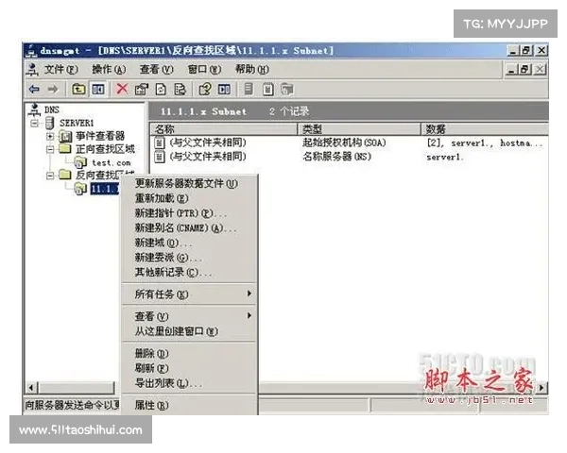Click the Help question mark toolbar icon
Screen dimensions: 567x453
pos(205,89)
